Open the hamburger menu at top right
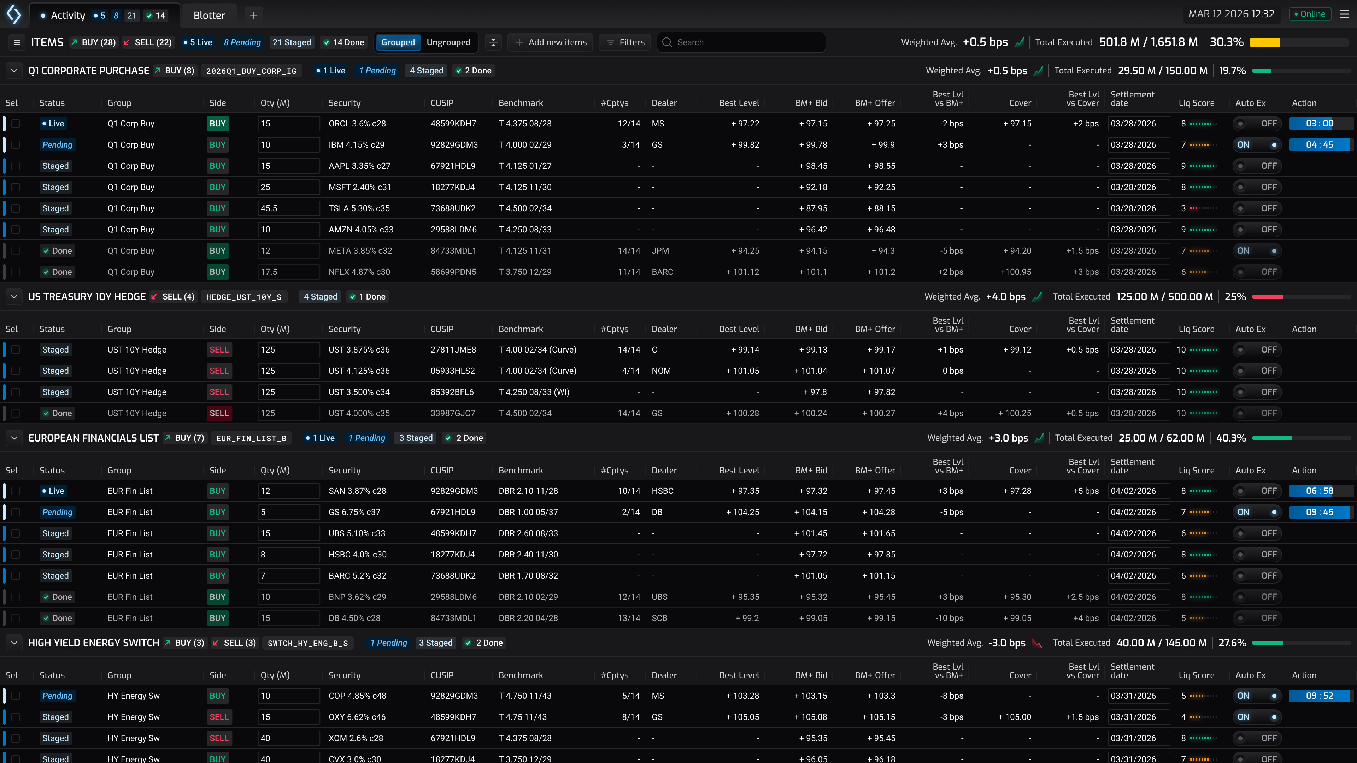This screenshot has width=1357, height=763. tap(1344, 14)
